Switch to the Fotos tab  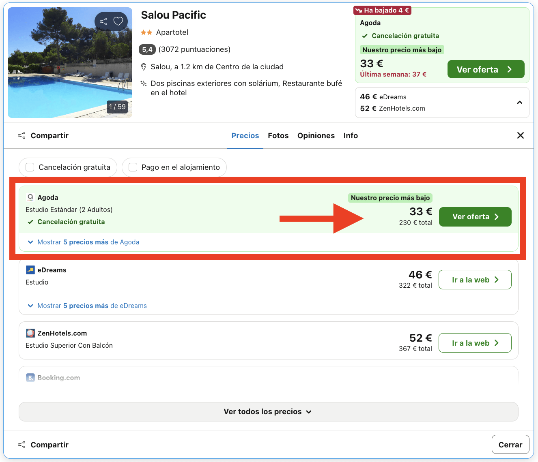click(x=278, y=135)
